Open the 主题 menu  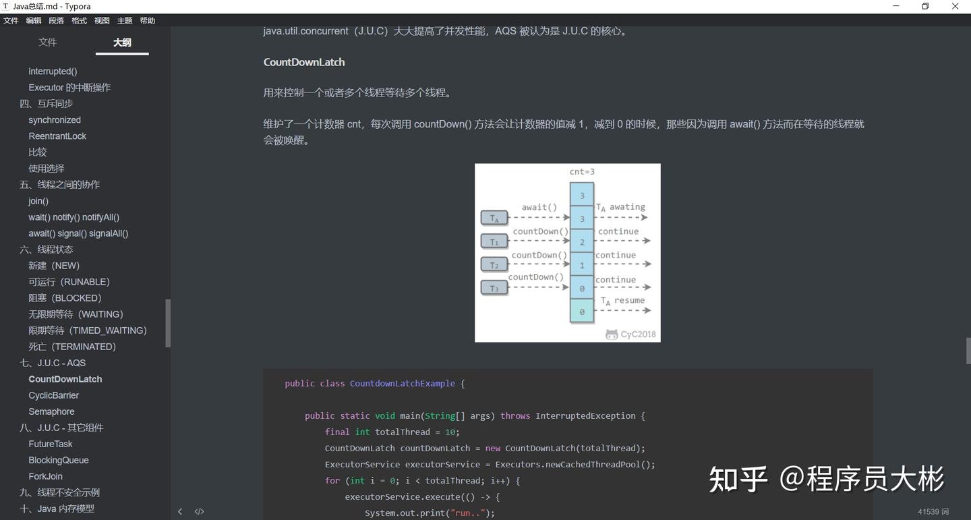(x=124, y=20)
